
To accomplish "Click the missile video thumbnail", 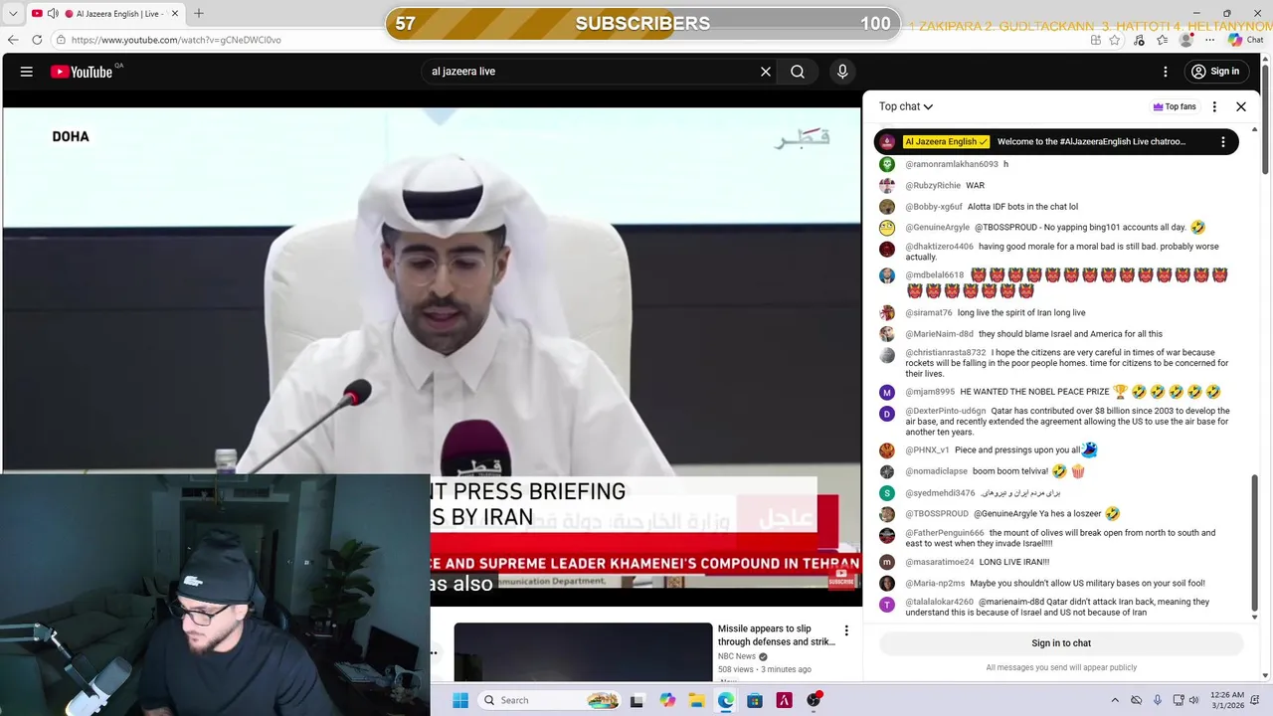I will pos(583,652).
